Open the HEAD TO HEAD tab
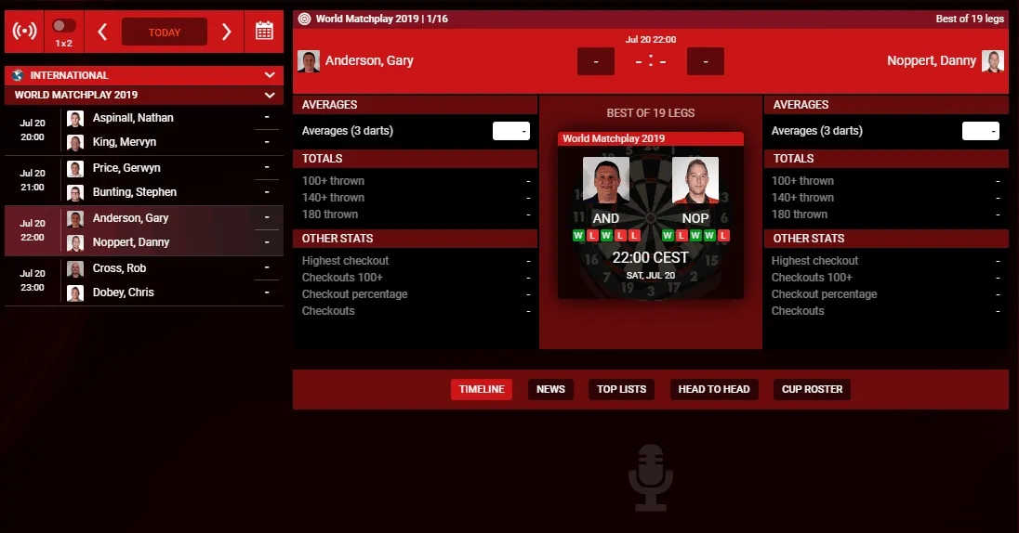The width and height of the screenshot is (1019, 533). [x=713, y=389]
